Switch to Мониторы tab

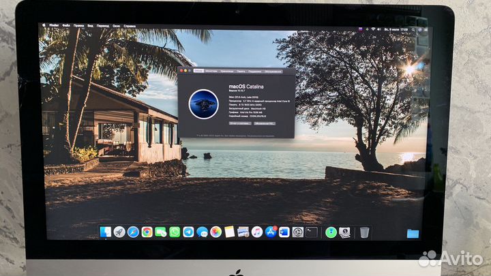(x=211, y=71)
